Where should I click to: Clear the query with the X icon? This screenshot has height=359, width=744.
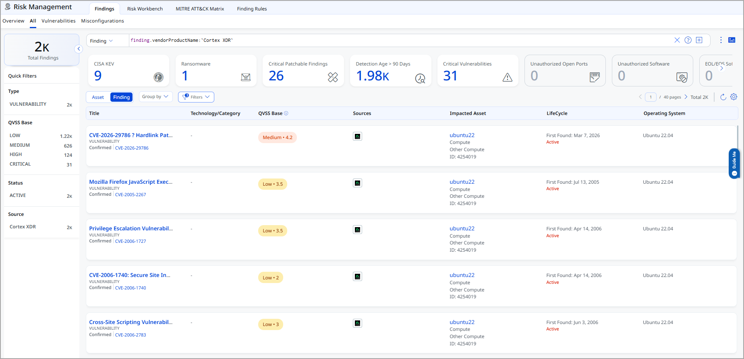click(x=677, y=40)
